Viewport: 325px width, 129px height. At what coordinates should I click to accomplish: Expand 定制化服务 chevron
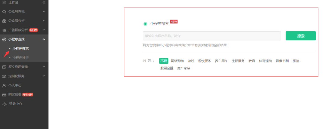44,76
